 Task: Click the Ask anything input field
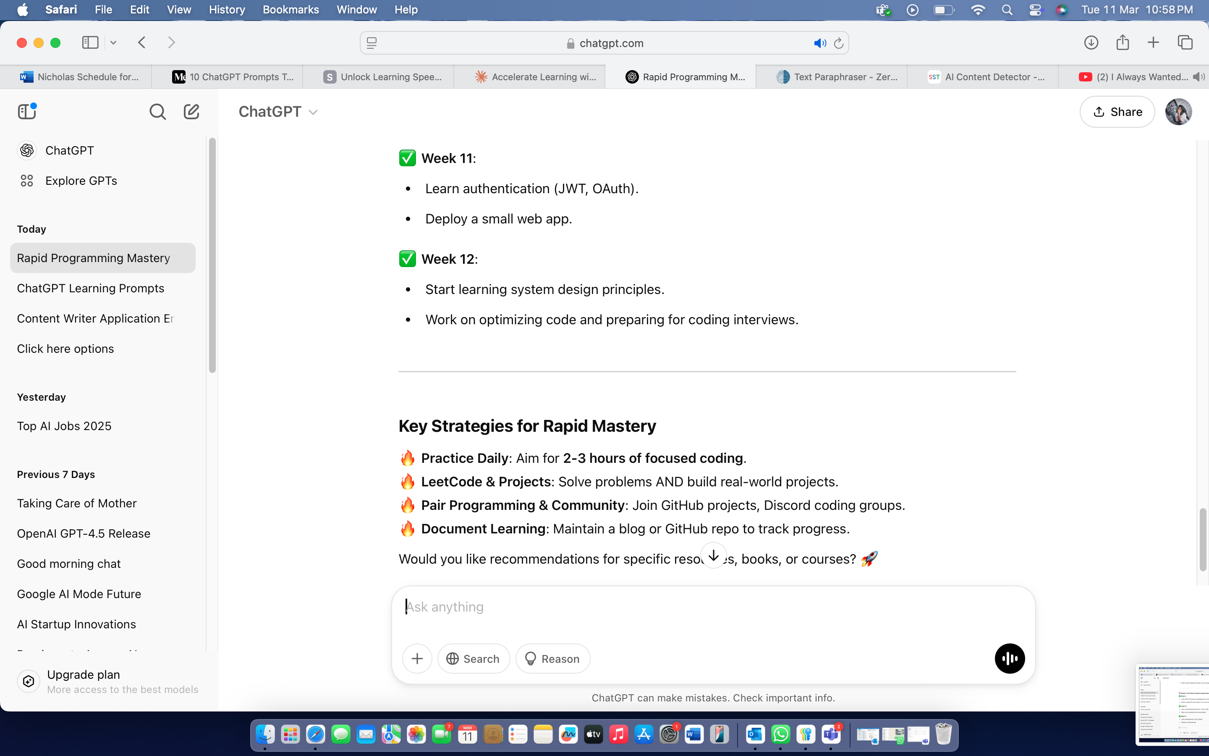click(699, 606)
